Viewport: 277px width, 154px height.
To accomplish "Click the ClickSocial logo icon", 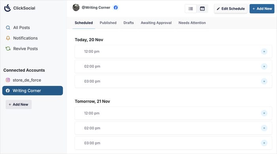I will coord(8,8).
